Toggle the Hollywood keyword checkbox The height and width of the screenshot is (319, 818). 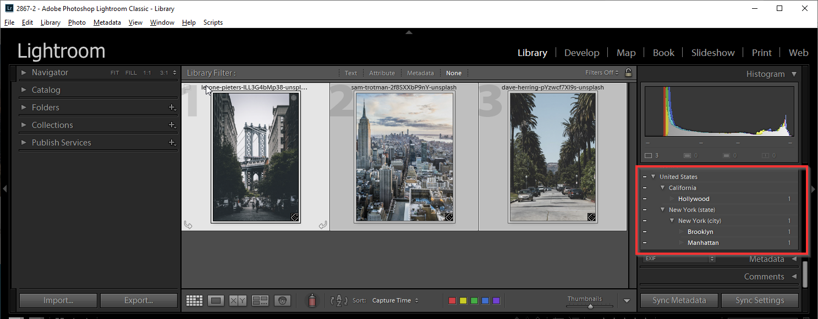click(645, 199)
